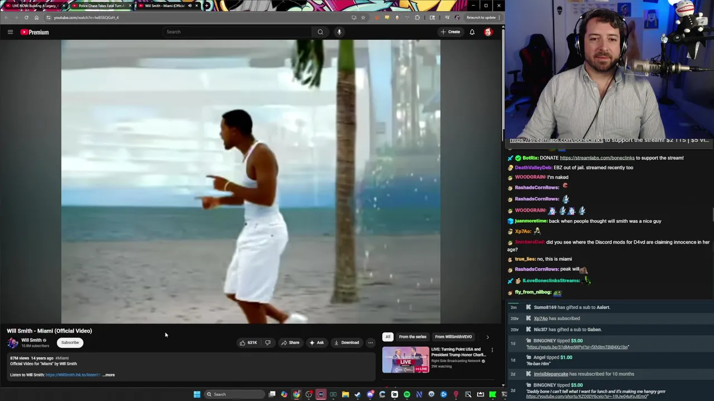Click Invisiblepancake resubscribed event
Screen dimensions: 714x401
583,374
